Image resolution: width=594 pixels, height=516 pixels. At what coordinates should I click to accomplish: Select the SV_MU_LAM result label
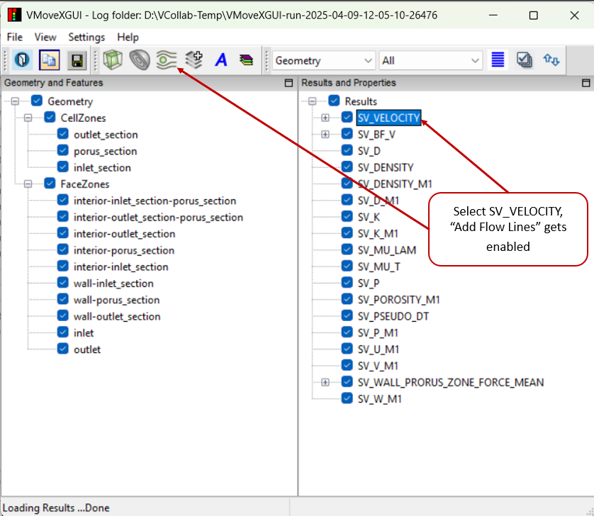387,250
